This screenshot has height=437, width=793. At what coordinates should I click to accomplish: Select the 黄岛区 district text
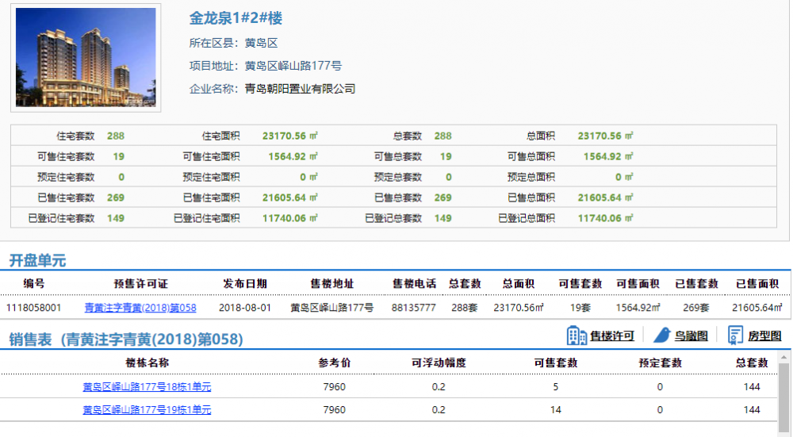(262, 43)
